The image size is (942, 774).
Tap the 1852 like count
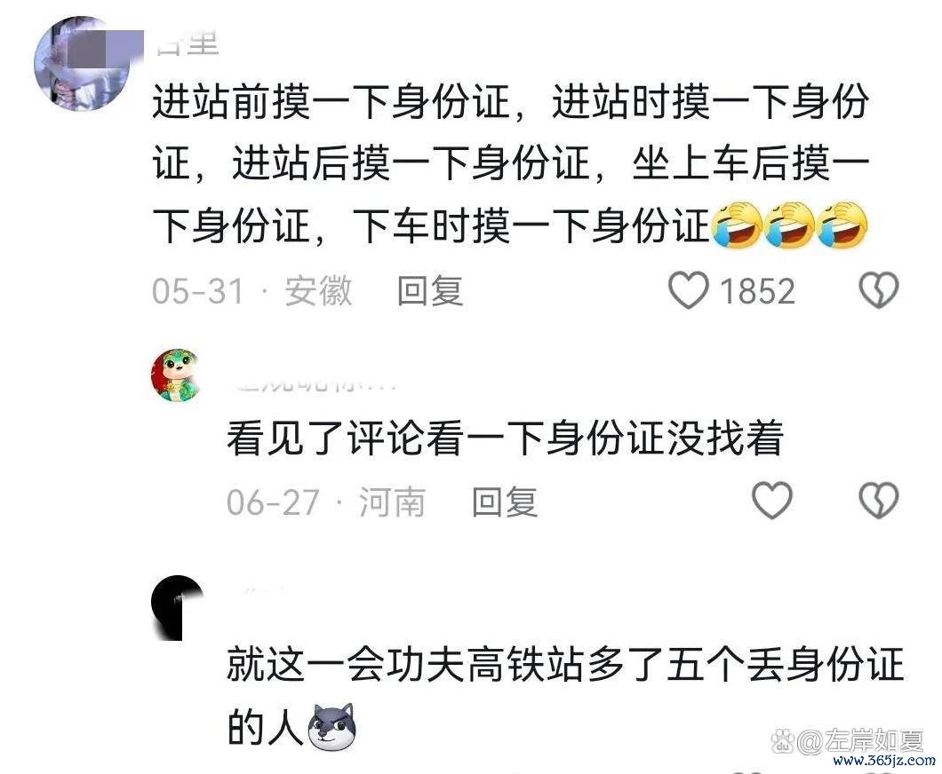tap(757, 292)
